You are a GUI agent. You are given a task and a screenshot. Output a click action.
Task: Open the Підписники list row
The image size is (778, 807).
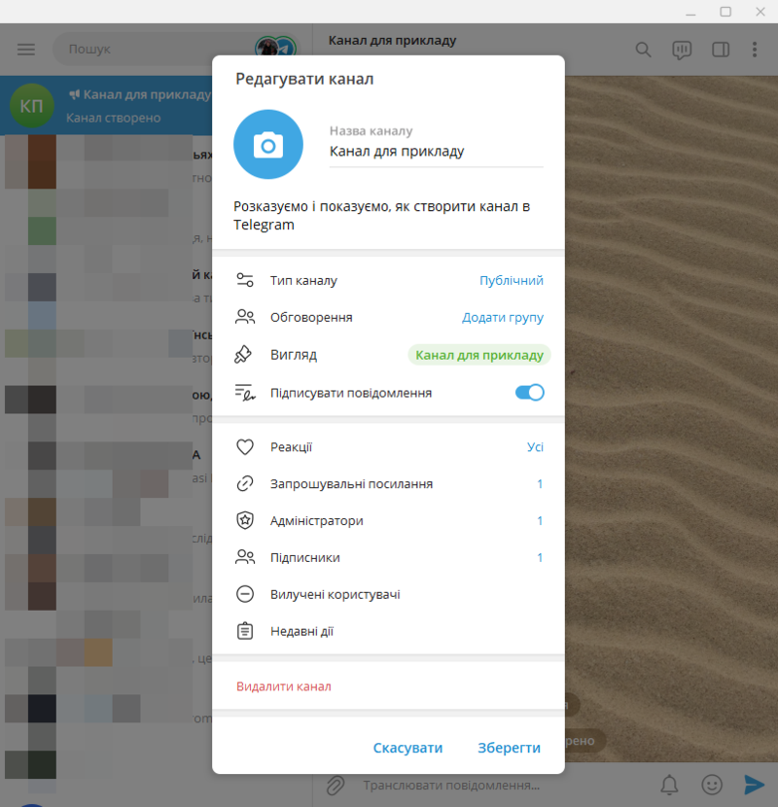coord(388,557)
